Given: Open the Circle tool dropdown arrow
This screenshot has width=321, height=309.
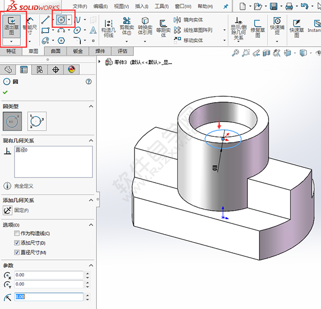Looking at the screenshot, I should coord(70,20).
